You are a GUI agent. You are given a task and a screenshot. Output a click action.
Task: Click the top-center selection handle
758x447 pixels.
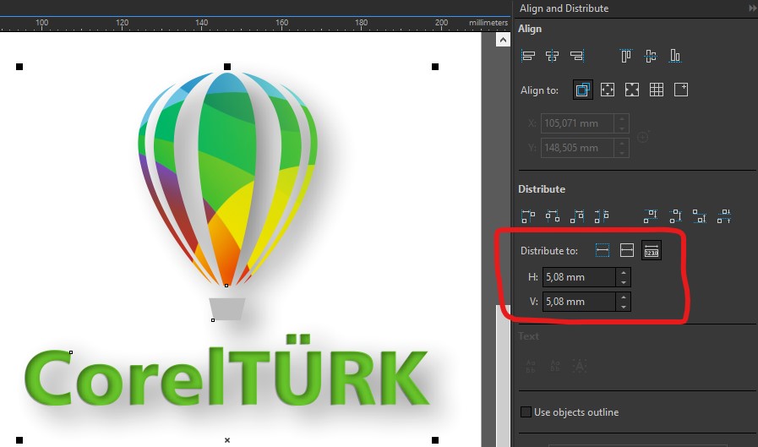(227, 67)
